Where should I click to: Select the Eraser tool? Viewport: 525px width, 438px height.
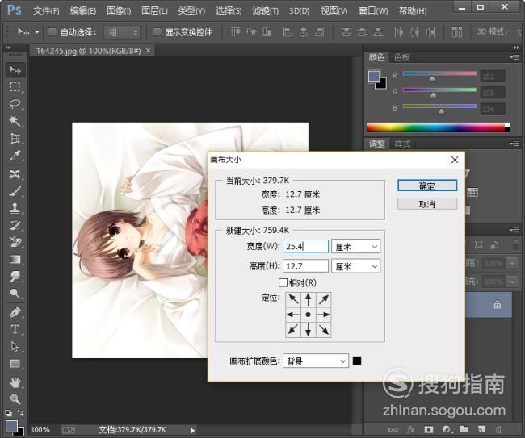point(15,242)
